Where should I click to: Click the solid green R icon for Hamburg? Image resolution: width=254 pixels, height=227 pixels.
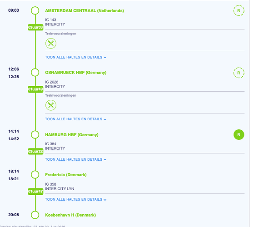coord(239,135)
